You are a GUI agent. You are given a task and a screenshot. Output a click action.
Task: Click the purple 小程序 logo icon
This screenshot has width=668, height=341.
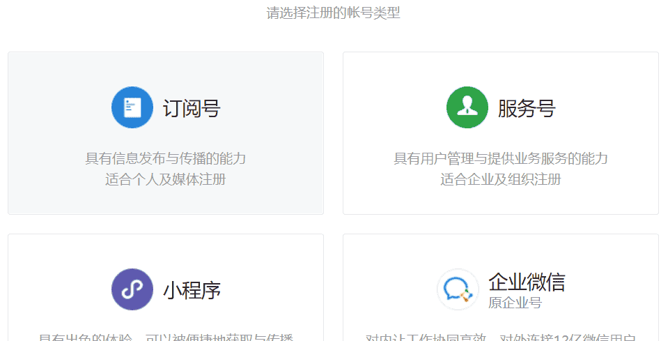coord(132,289)
